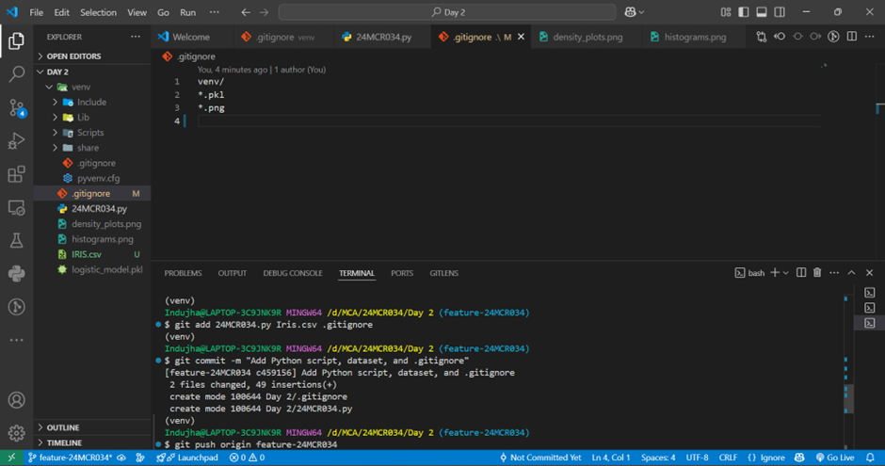Screen dimensions: 885x466
Task: Expand the Include folder
Action: pos(56,102)
